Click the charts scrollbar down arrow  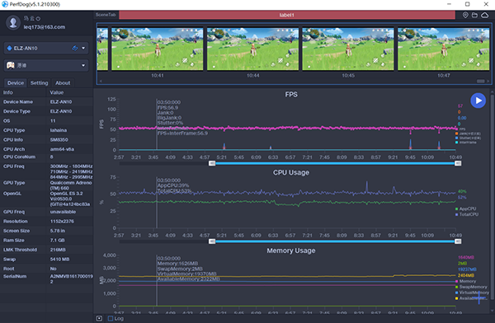pos(492,311)
